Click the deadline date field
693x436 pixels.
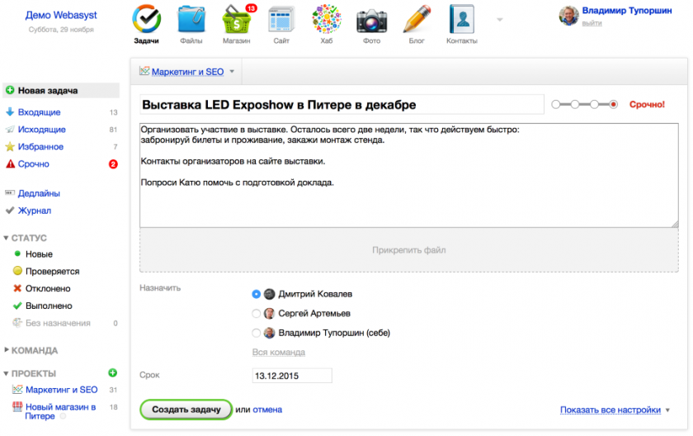tap(292, 376)
